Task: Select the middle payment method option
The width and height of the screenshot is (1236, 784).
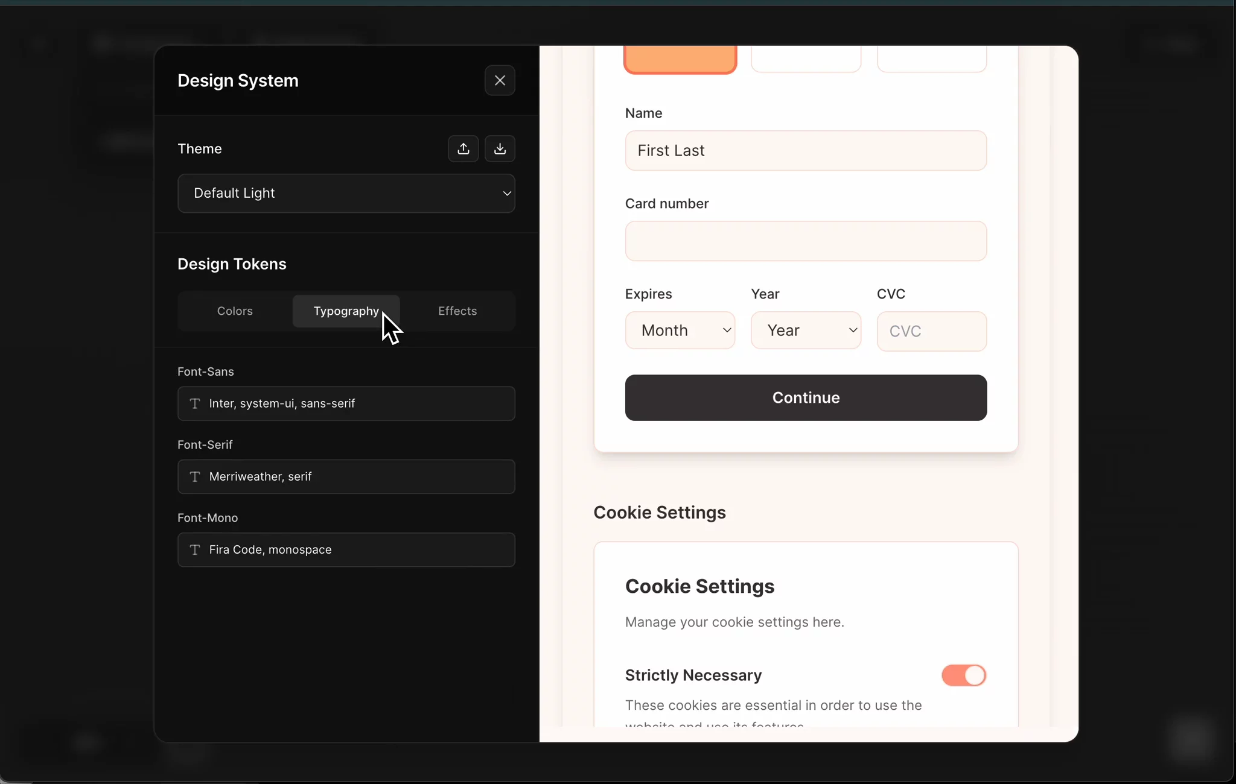Action: [805, 59]
